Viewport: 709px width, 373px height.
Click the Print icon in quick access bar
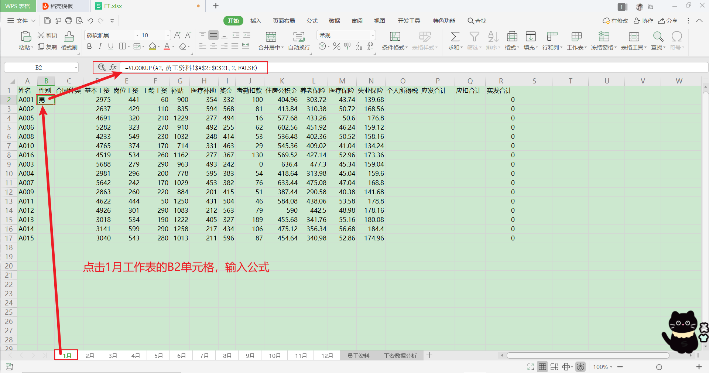(69, 21)
